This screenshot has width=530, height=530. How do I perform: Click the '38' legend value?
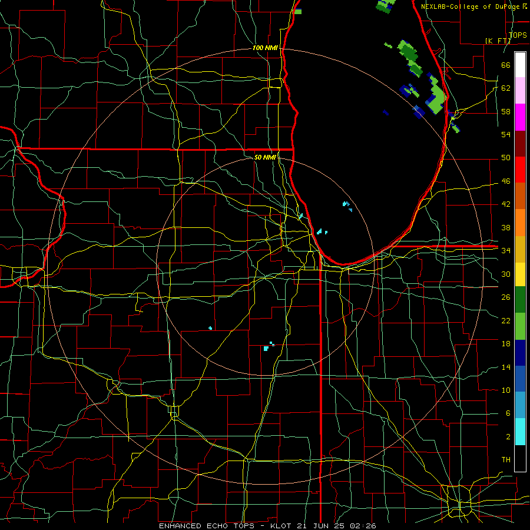tap(506, 227)
